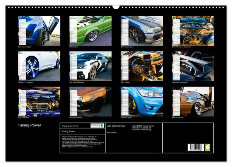Image resolution: width=232 pixels, height=167 pixels.
Task: Click the 'BMW Cabrio' caption
Action: click(x=73, y=47)
